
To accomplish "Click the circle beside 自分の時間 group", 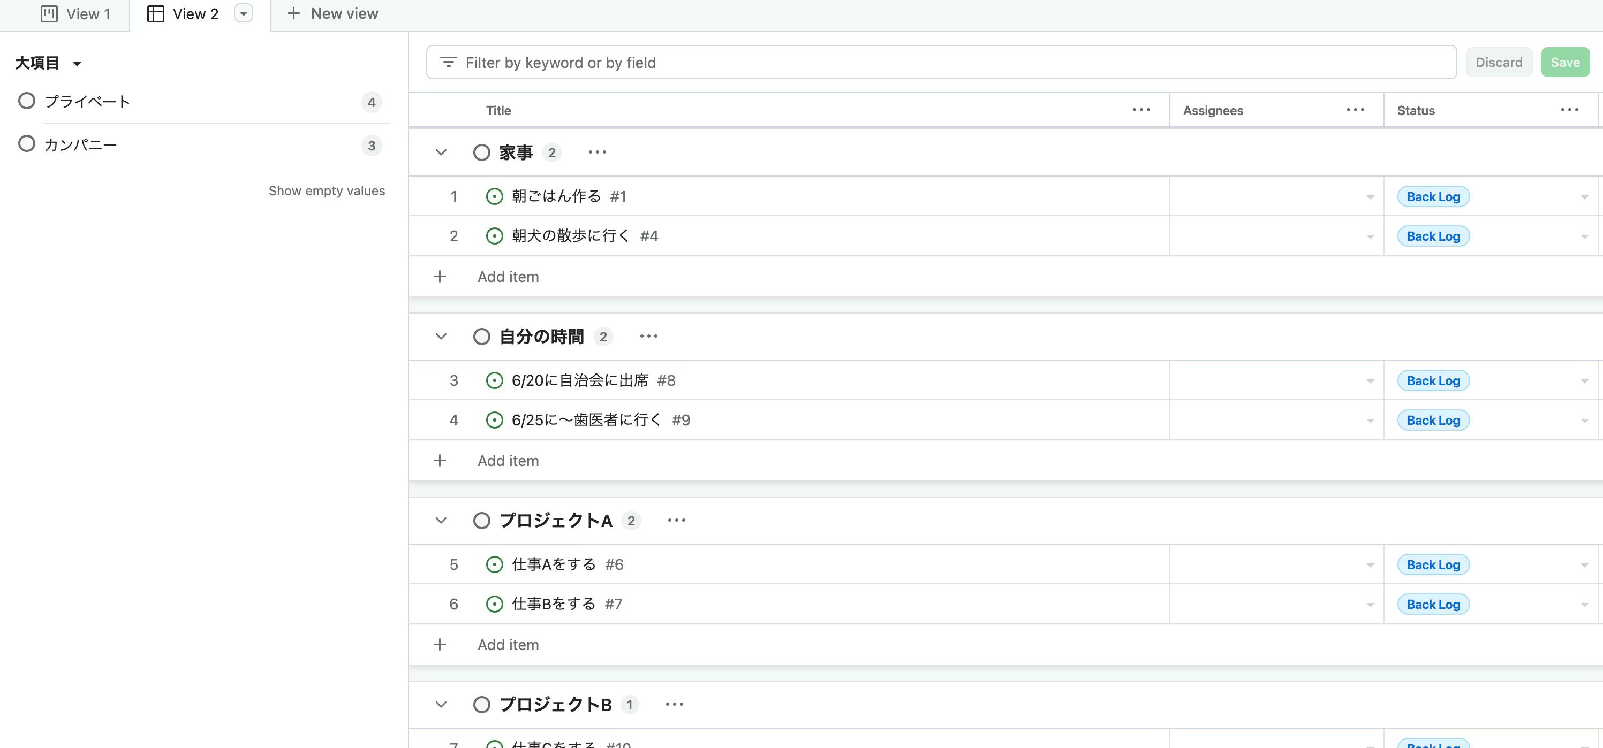I will coord(482,337).
